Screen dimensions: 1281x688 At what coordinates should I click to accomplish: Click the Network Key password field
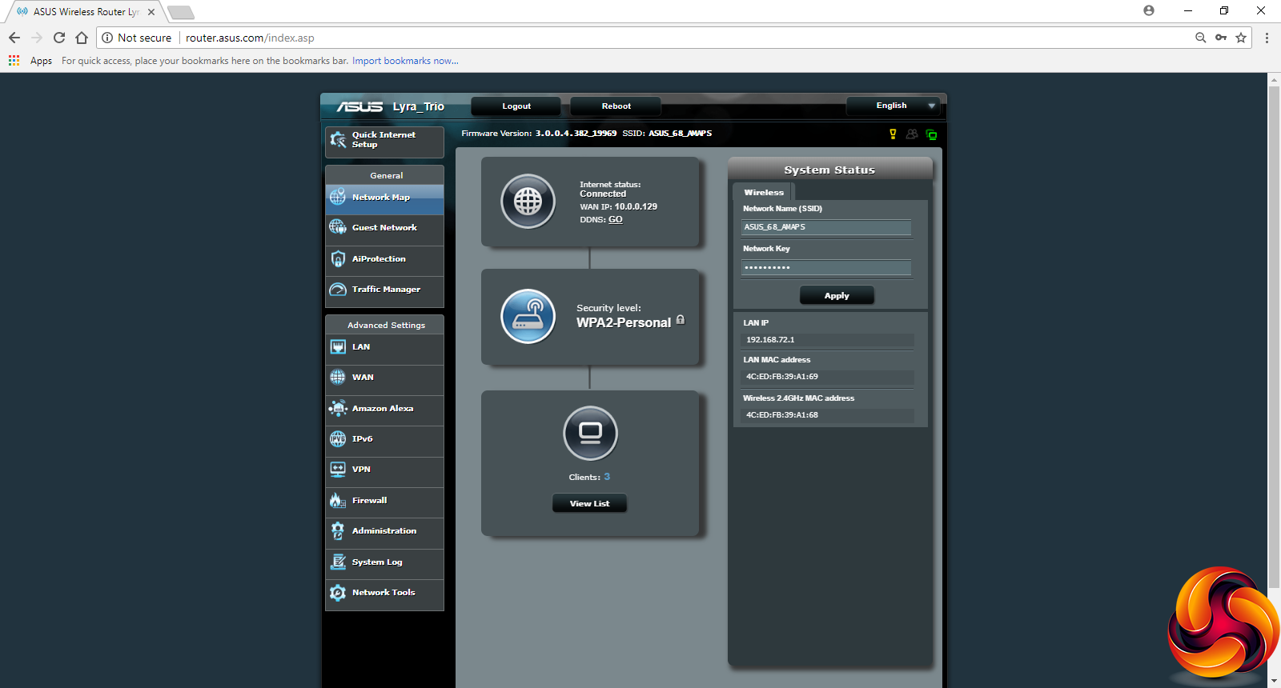(825, 268)
